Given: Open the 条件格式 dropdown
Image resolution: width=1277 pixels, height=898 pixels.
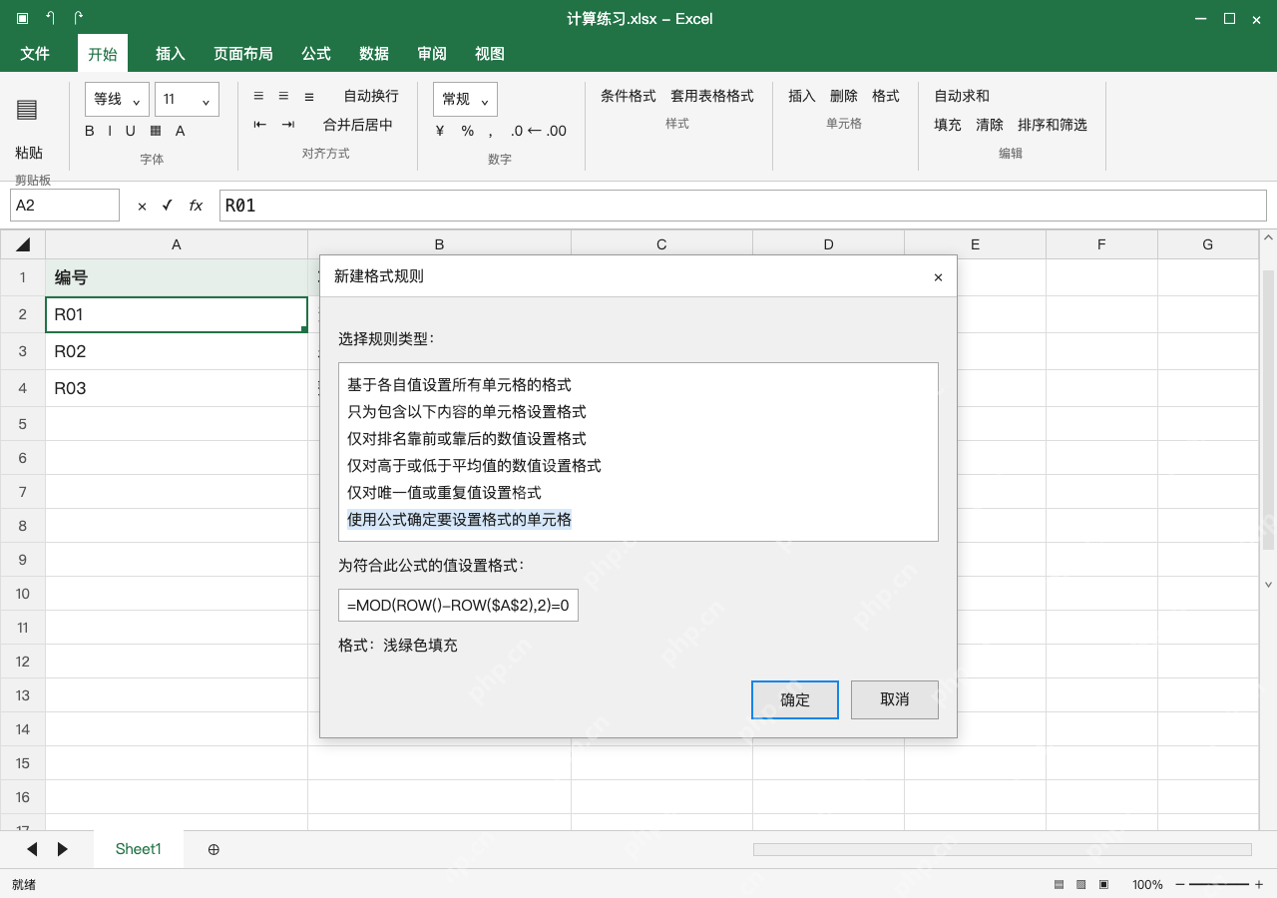Looking at the screenshot, I should click(x=629, y=96).
